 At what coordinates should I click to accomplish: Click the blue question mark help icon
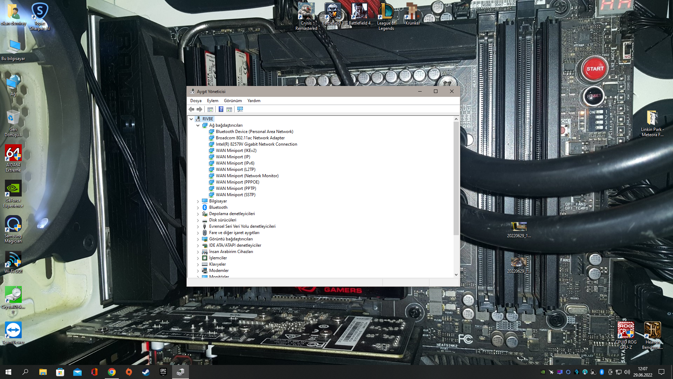click(221, 109)
